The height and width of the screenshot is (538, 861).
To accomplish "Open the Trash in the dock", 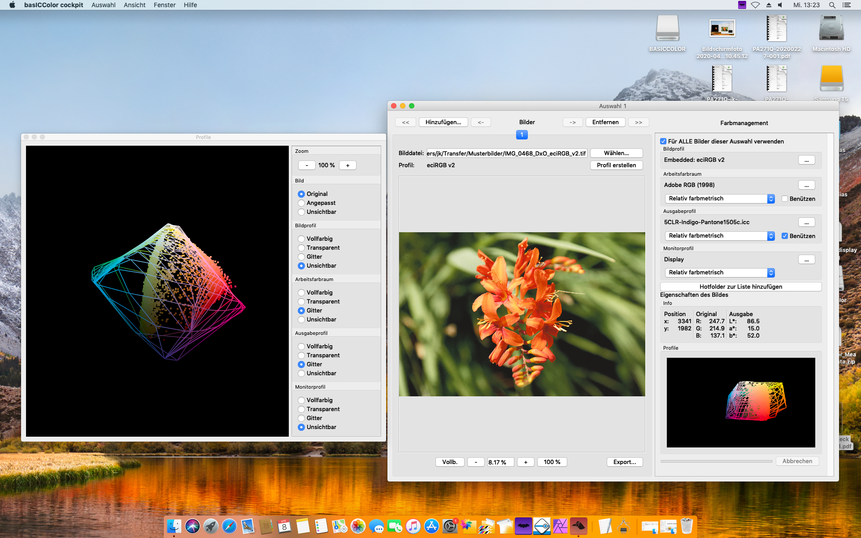I will 687,526.
